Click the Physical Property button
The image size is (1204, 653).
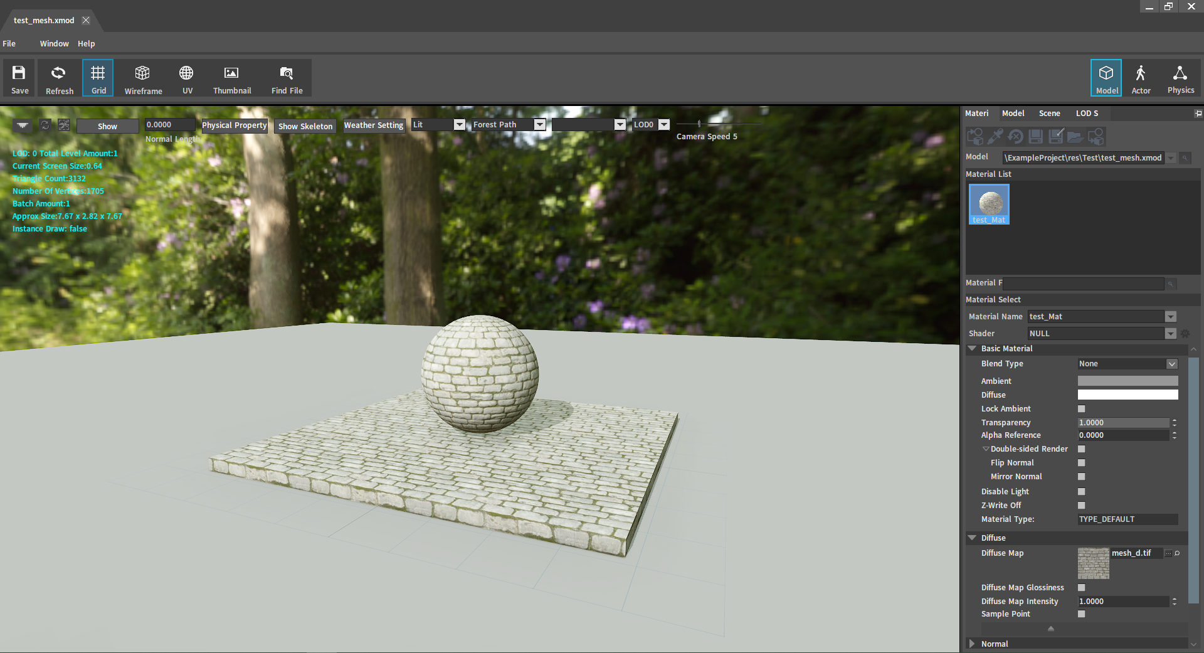pos(234,125)
